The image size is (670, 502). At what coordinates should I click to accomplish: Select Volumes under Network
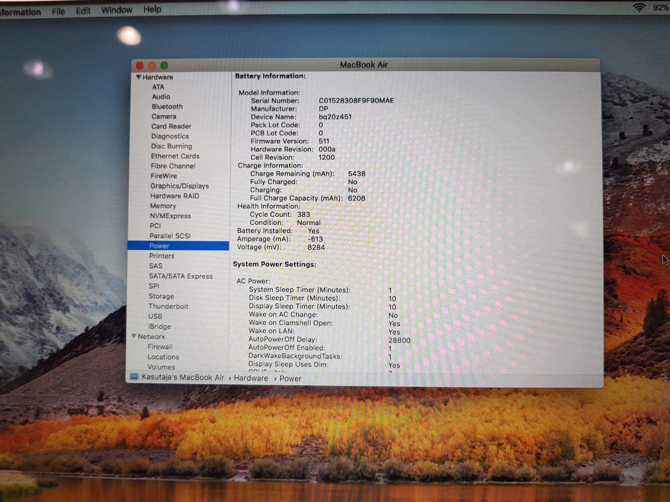(x=161, y=367)
